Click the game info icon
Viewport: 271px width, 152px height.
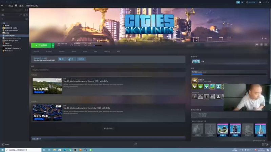(x=261, y=45)
